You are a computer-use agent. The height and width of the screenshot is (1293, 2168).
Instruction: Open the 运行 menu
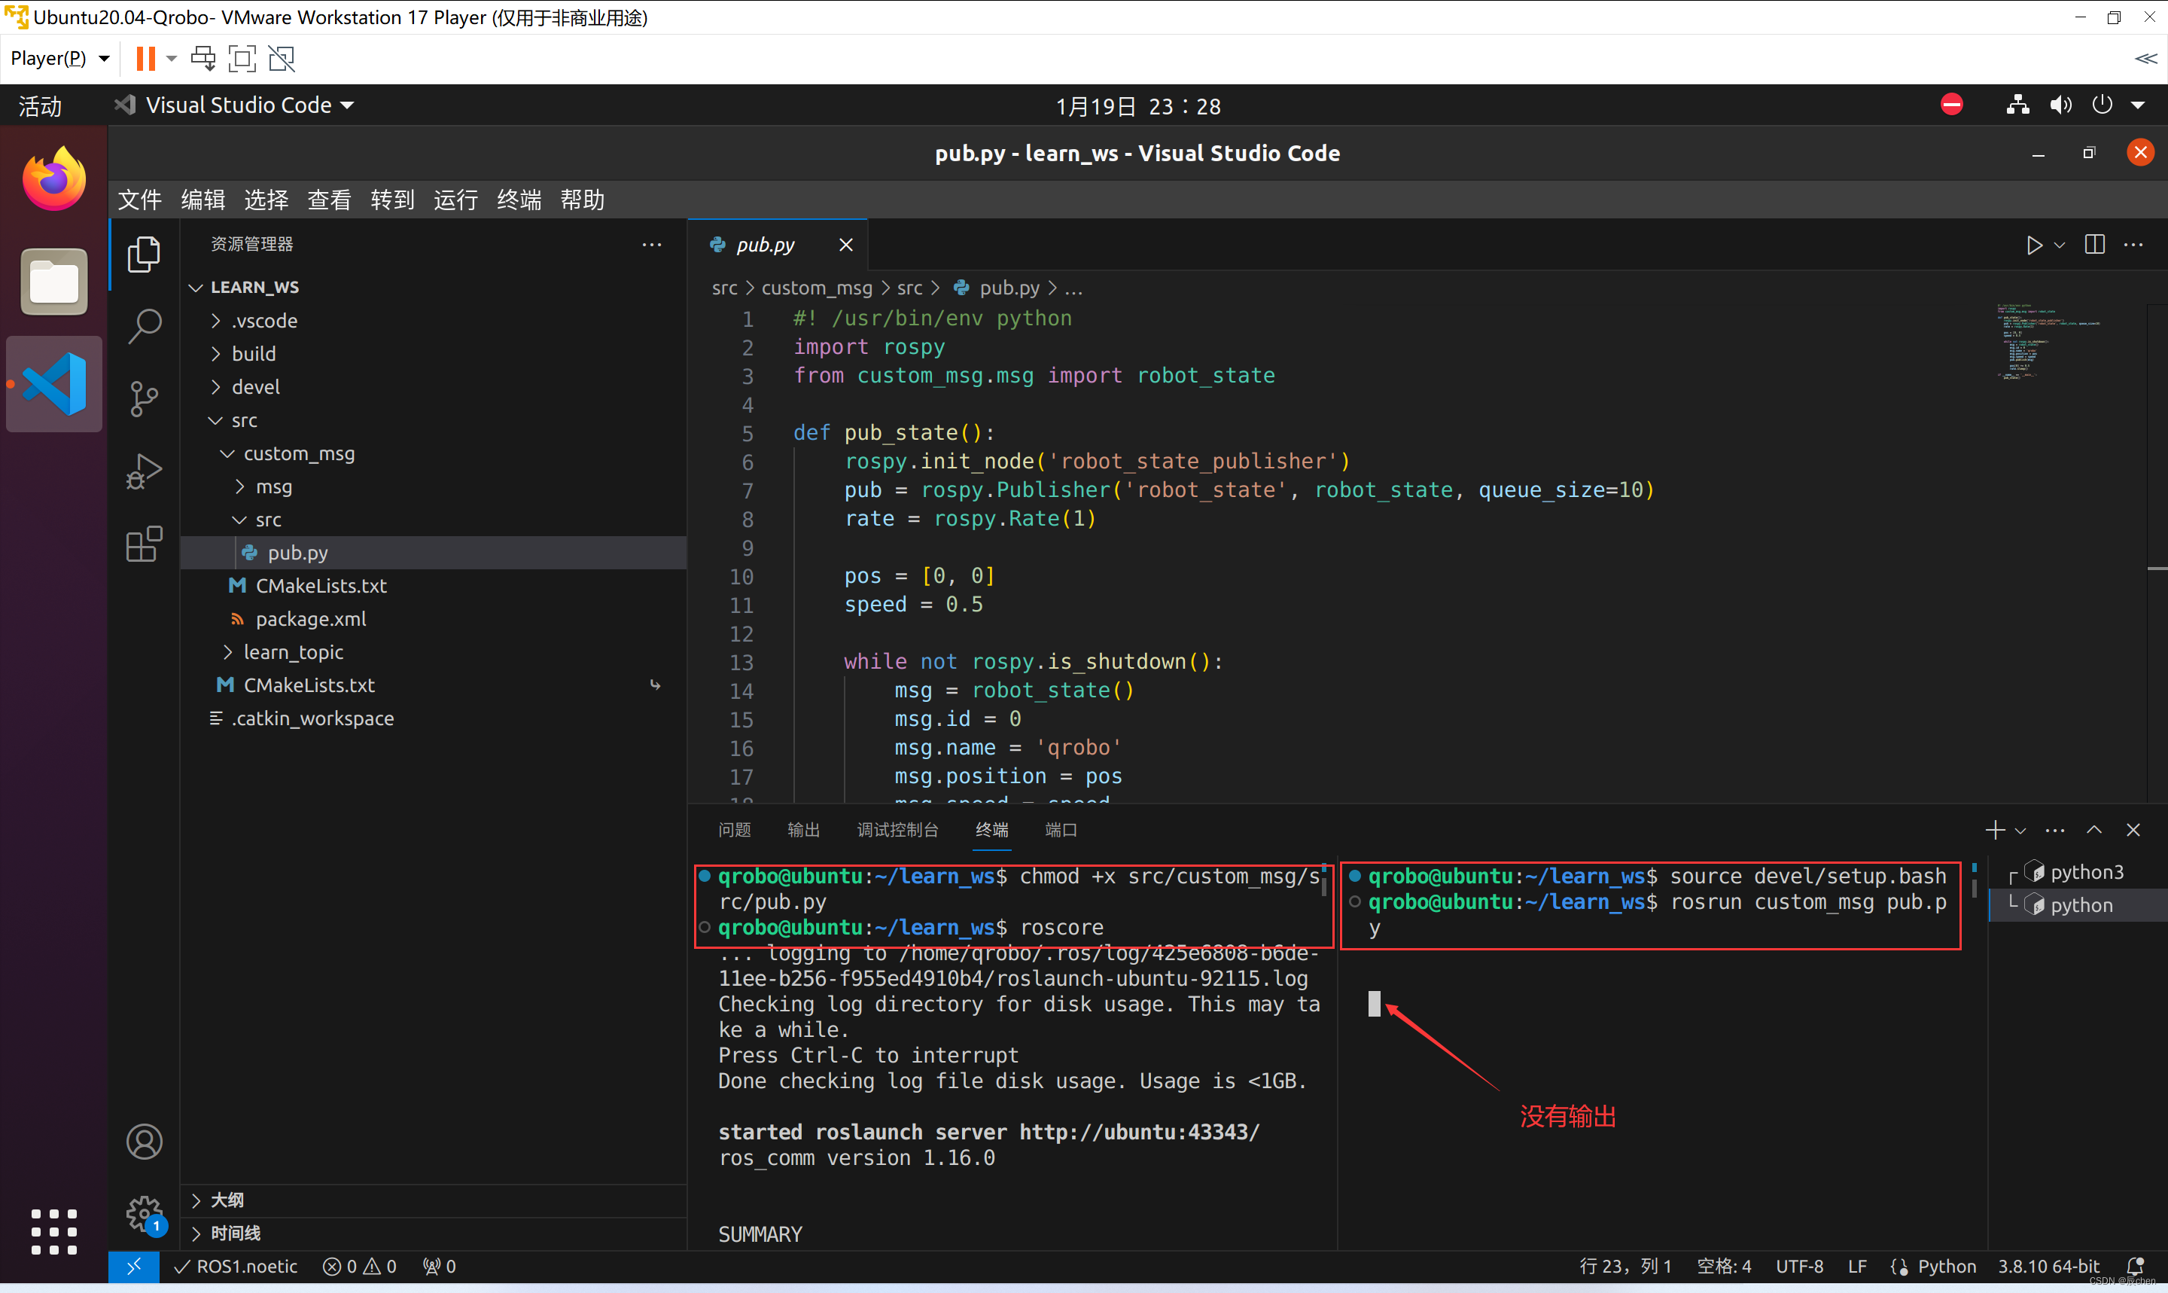455,200
